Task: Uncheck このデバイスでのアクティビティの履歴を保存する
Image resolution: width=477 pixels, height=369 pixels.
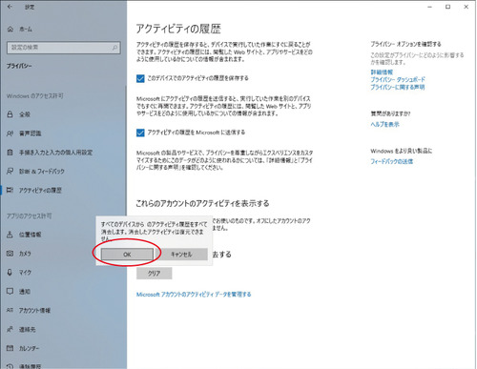Action: point(140,78)
